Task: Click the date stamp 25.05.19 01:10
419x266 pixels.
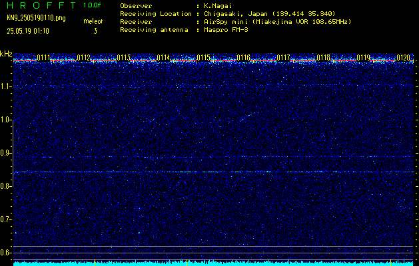Action: coord(28,31)
